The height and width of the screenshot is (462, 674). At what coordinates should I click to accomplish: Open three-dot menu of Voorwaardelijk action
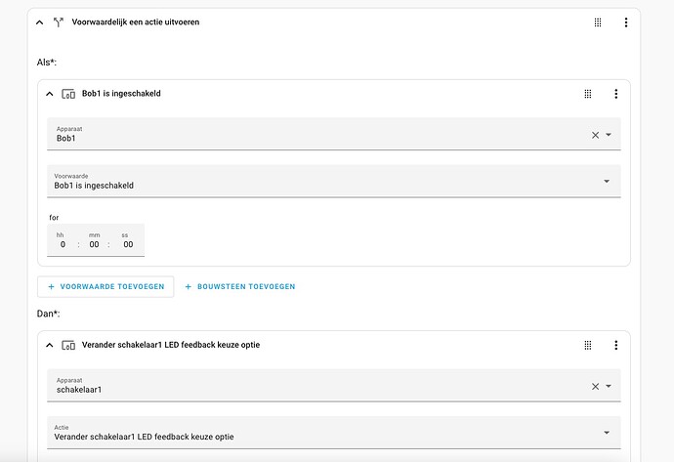pyautogui.click(x=626, y=22)
